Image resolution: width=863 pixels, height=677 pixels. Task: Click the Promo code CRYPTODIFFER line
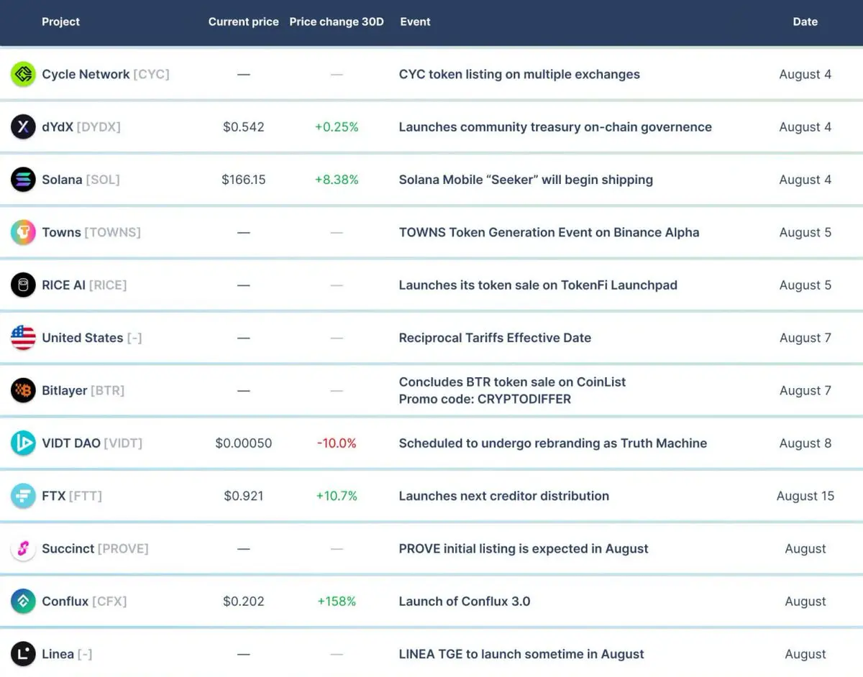(x=485, y=399)
